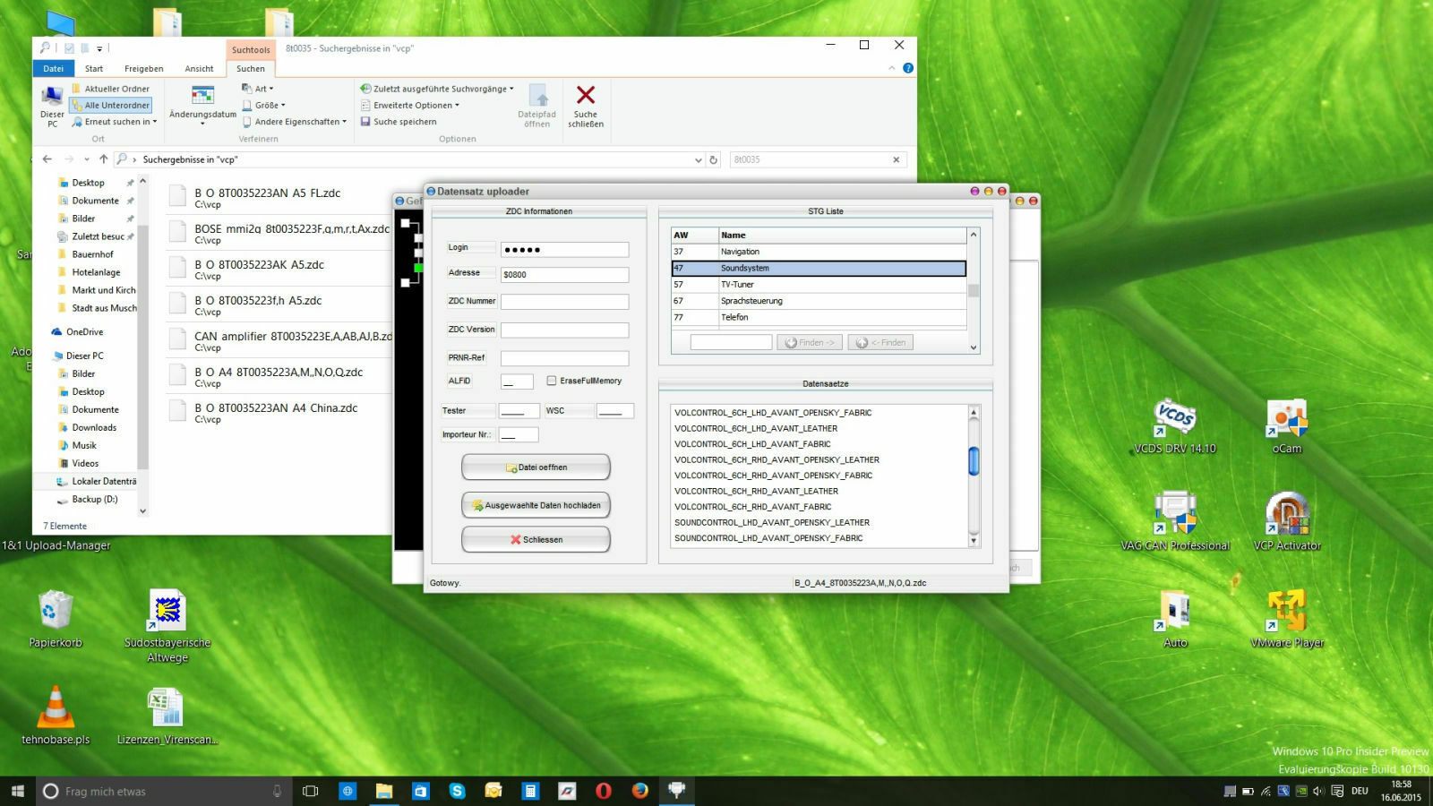Click Explorer navigation pane scrollbar
The height and width of the screenshot is (806, 1433).
(142, 347)
